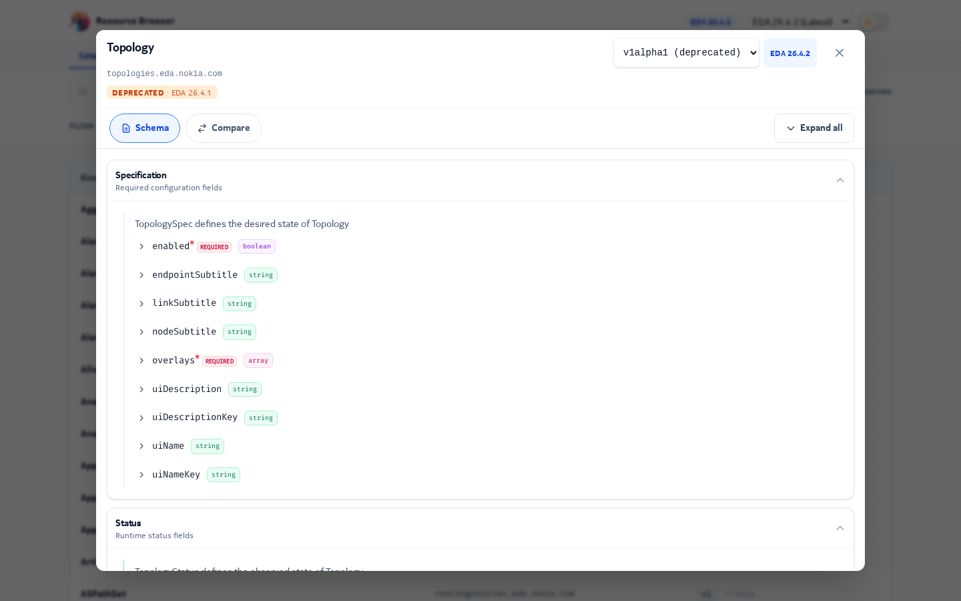Close the Topology dialog with the X icon

[840, 53]
